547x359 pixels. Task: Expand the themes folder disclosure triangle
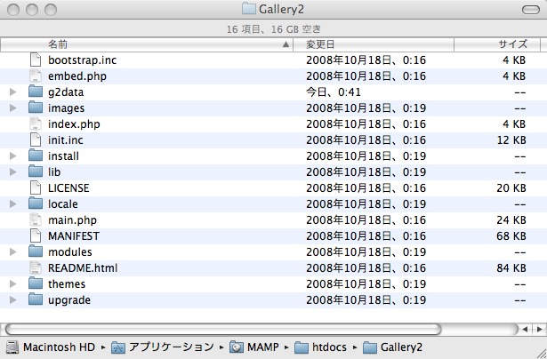[13, 283]
